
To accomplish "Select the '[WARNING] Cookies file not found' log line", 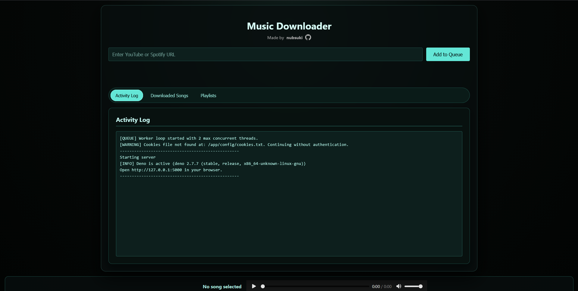I will (234, 145).
